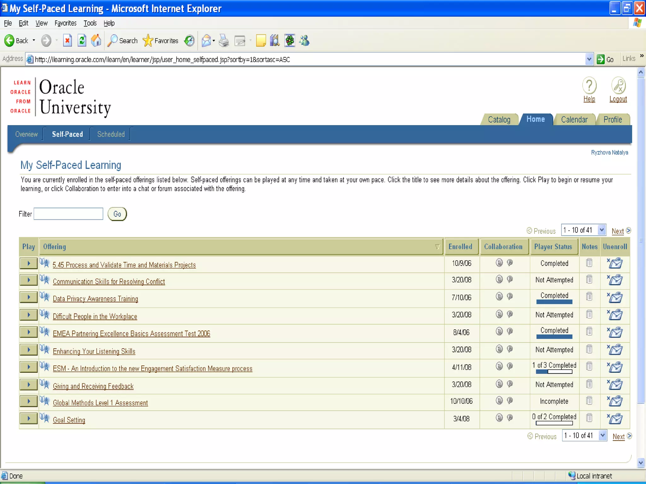Open chat for Communication Skills for Resolving Conflict
This screenshot has height=484, width=646.
[x=499, y=279]
